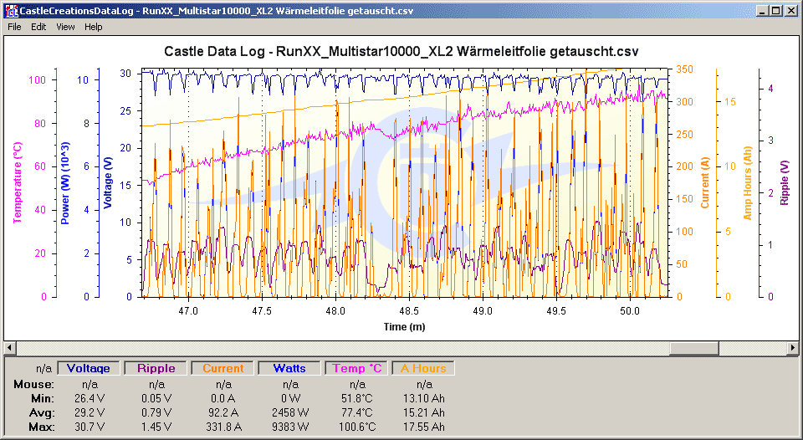Click the Max temperature value 100.6°C
The height and width of the screenshot is (440, 803).
(357, 427)
